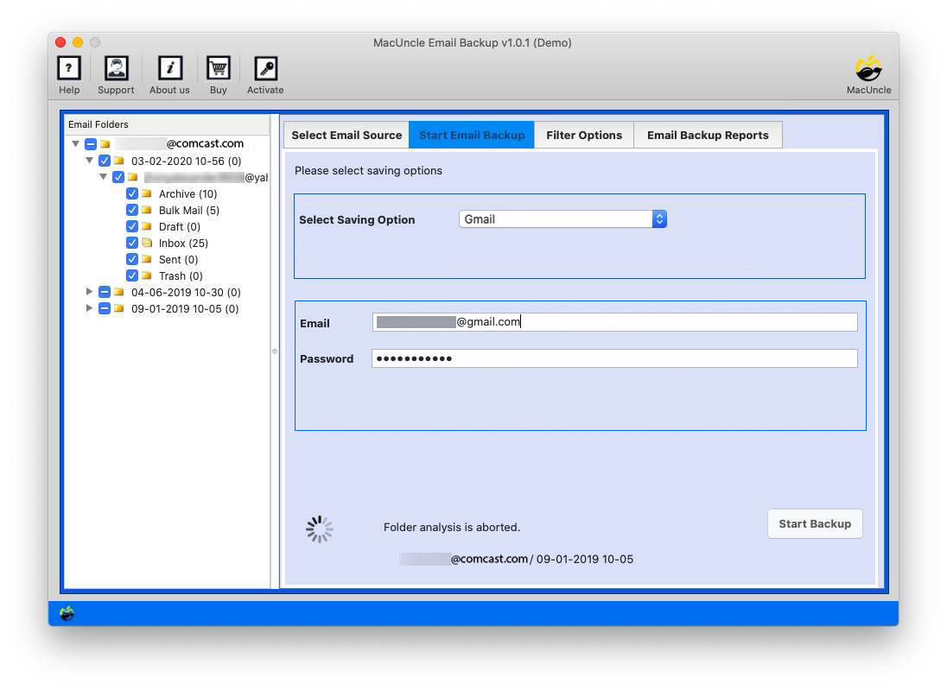Open the About us information icon
Image resolution: width=947 pixels, height=690 pixels.
click(168, 67)
